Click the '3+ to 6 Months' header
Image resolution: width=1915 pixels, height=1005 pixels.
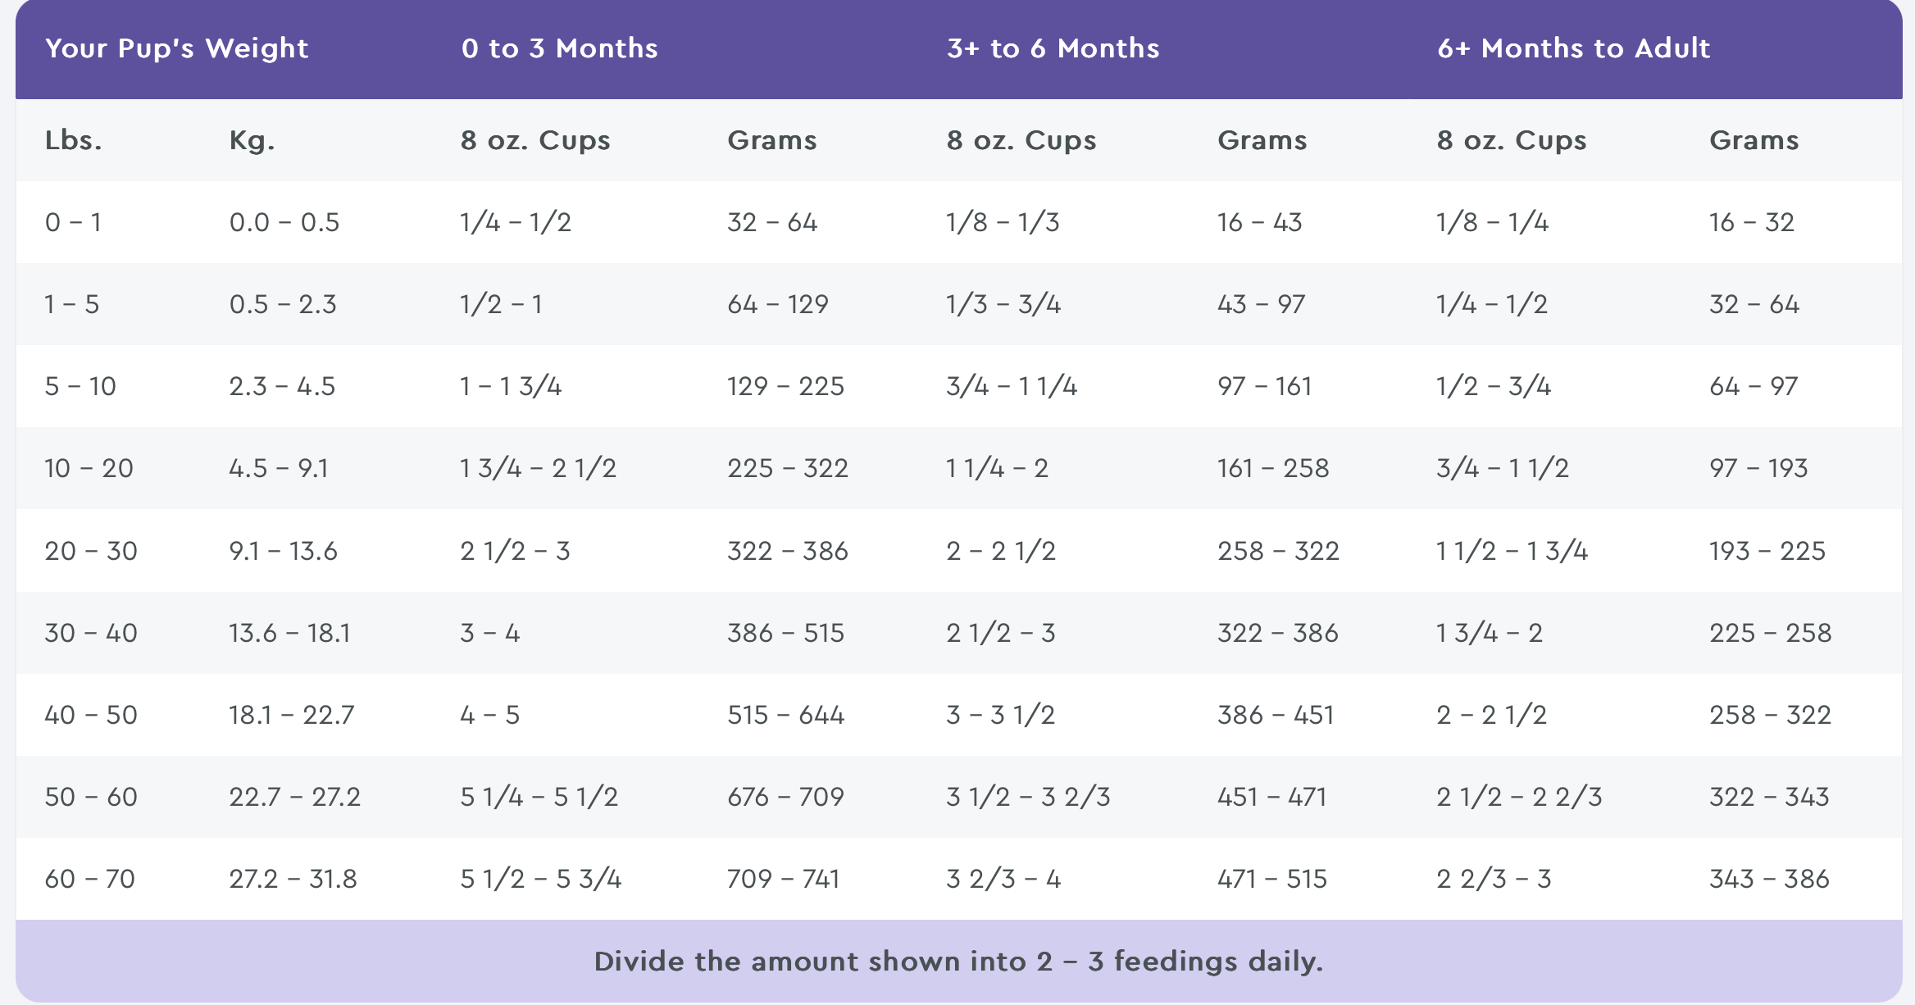tap(1053, 48)
